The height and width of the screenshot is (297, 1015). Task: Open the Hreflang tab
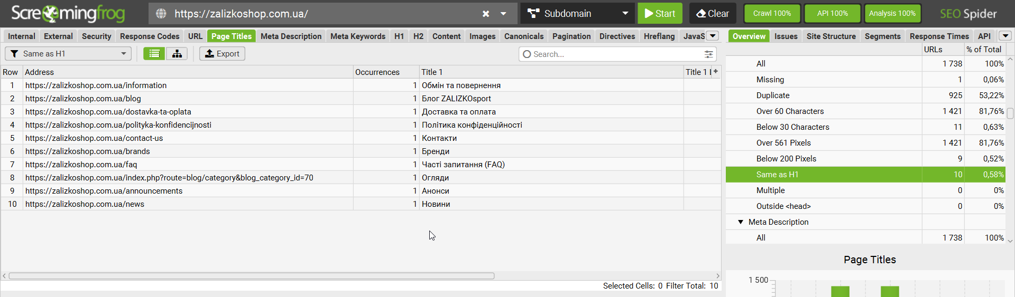pyautogui.click(x=659, y=36)
